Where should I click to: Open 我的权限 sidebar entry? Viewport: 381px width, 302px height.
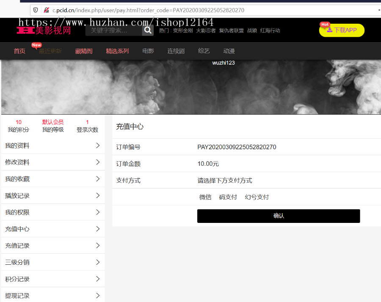(x=53, y=212)
